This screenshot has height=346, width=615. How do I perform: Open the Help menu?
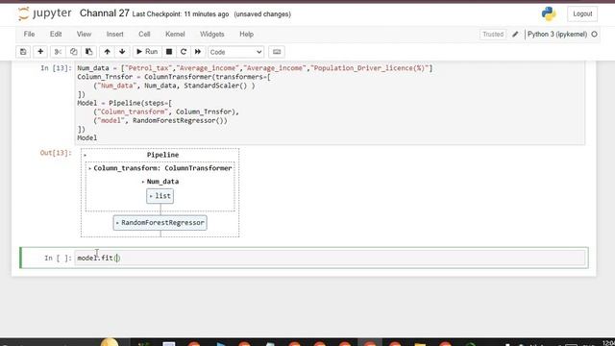coord(246,35)
